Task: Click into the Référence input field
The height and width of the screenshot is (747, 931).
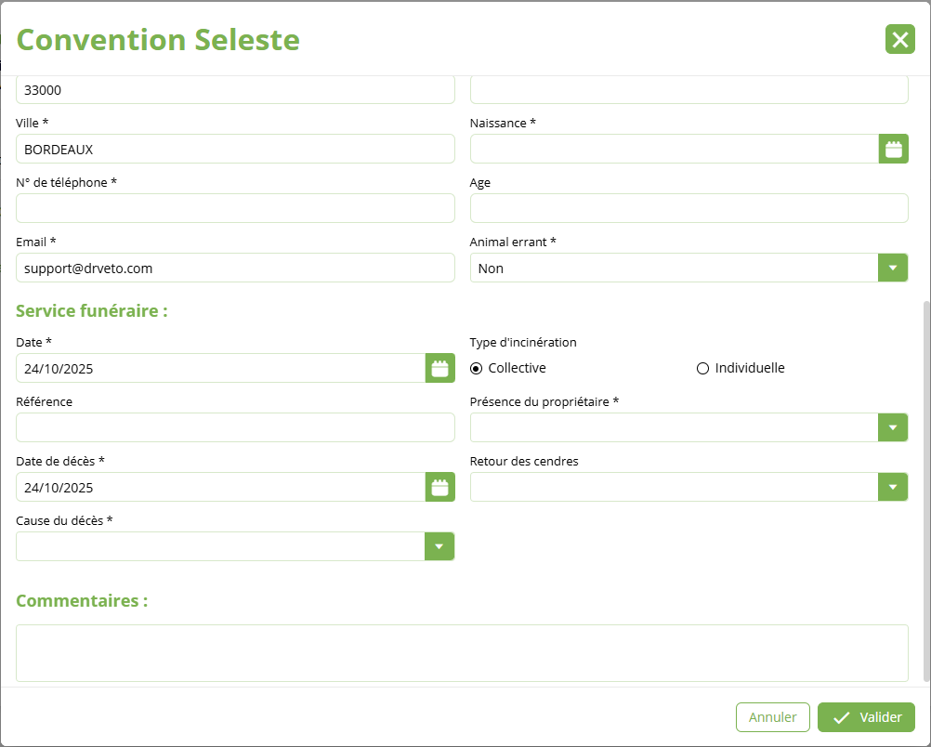Action: pyautogui.click(x=235, y=427)
